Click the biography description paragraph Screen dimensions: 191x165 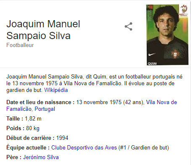pos(94,84)
